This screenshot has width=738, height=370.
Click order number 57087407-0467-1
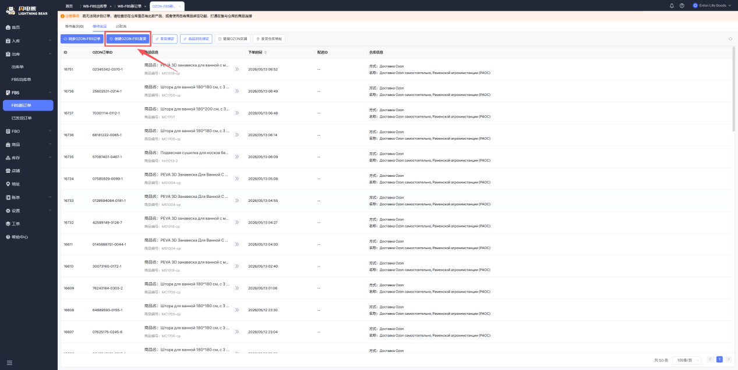(107, 157)
